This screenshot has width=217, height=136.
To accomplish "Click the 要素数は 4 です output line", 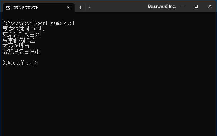I will (x=24, y=29).
